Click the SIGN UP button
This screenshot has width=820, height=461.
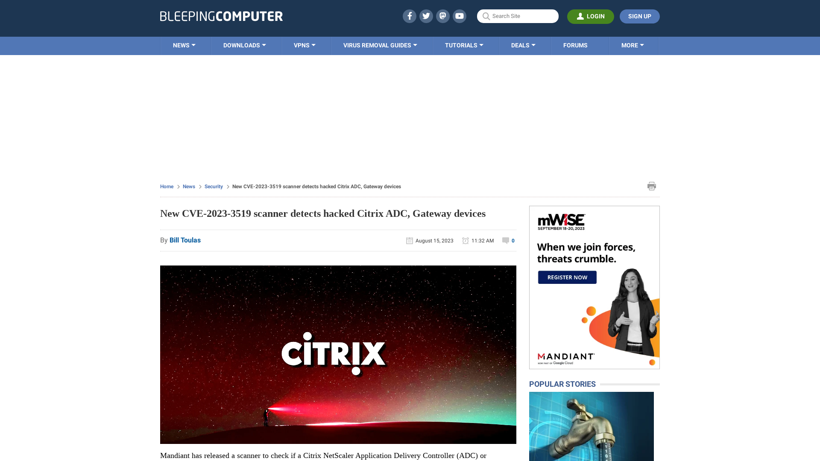pyautogui.click(x=639, y=16)
